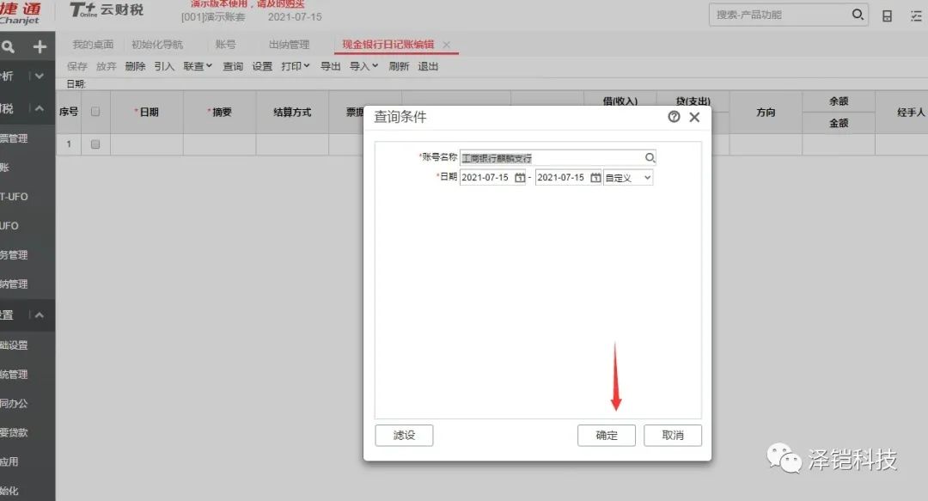The width and height of the screenshot is (928, 501).
Task: Click magnifier icon in 账号名称 field
Action: pos(650,158)
